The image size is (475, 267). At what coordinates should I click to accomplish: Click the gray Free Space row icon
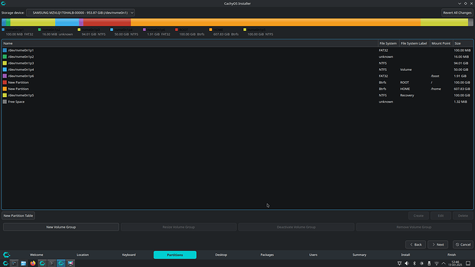point(5,102)
